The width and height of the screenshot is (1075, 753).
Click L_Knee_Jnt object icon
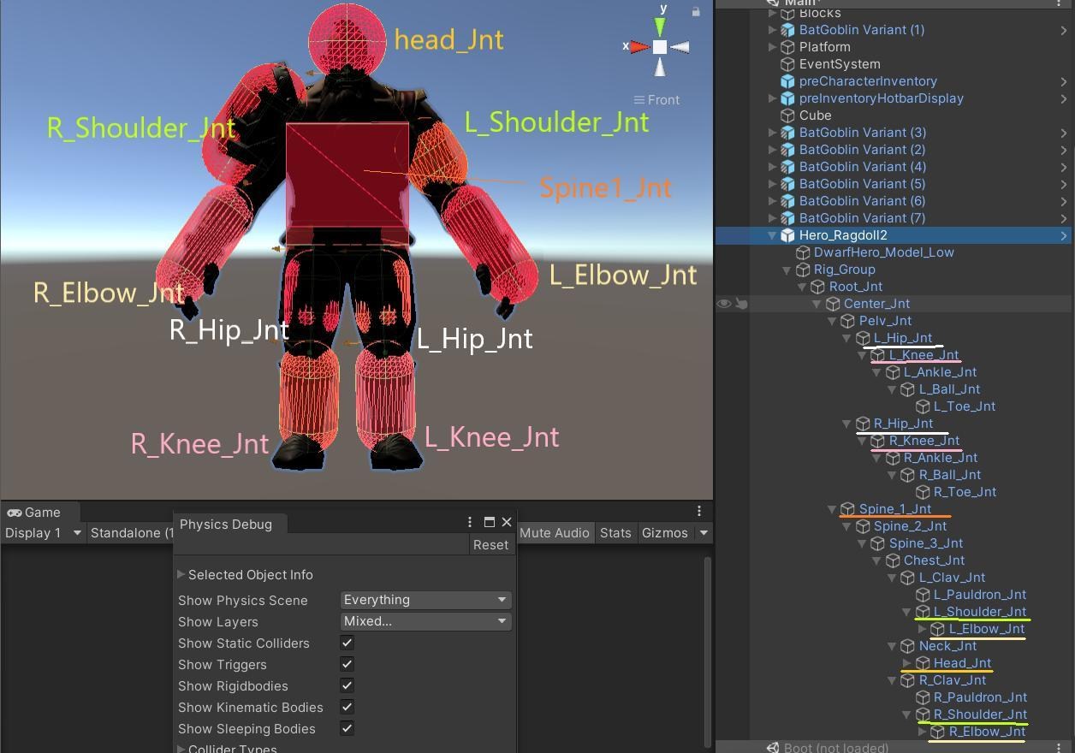877,355
